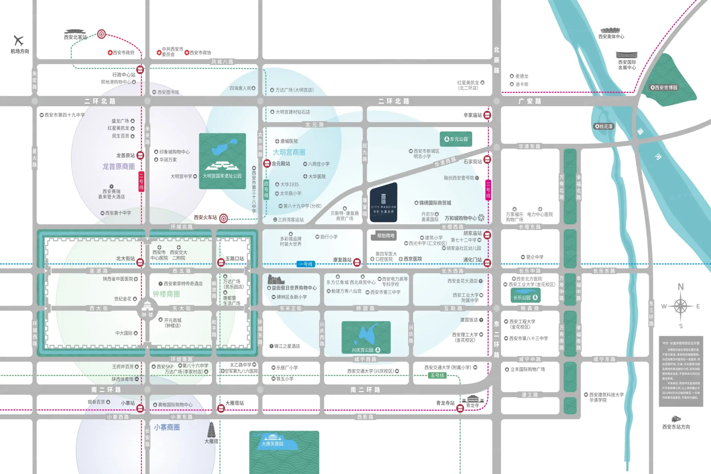Image resolution: width=711 pixels, height=474 pixels.
Task: Click the 东元公园 green label
Action: pos(456,139)
